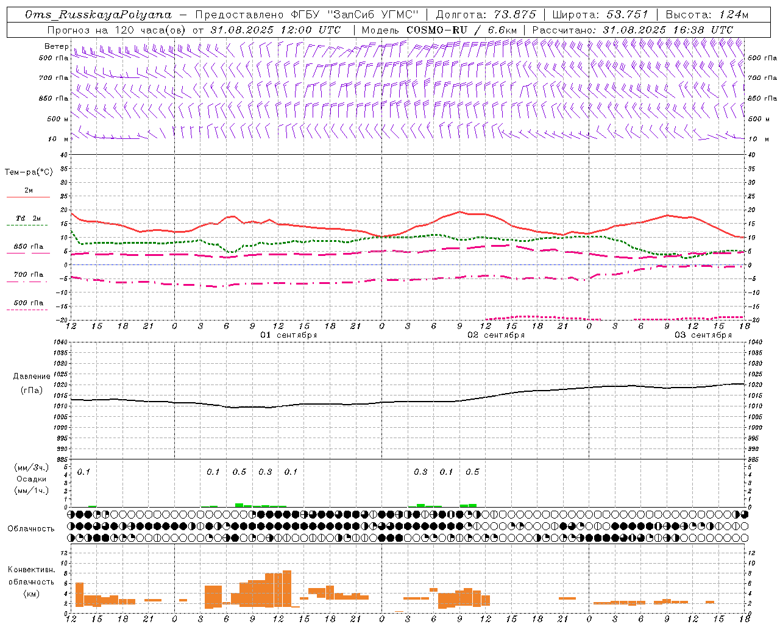Click the 985 value on left pressure axis
The width and height of the screenshot is (780, 624).
[x=62, y=459]
